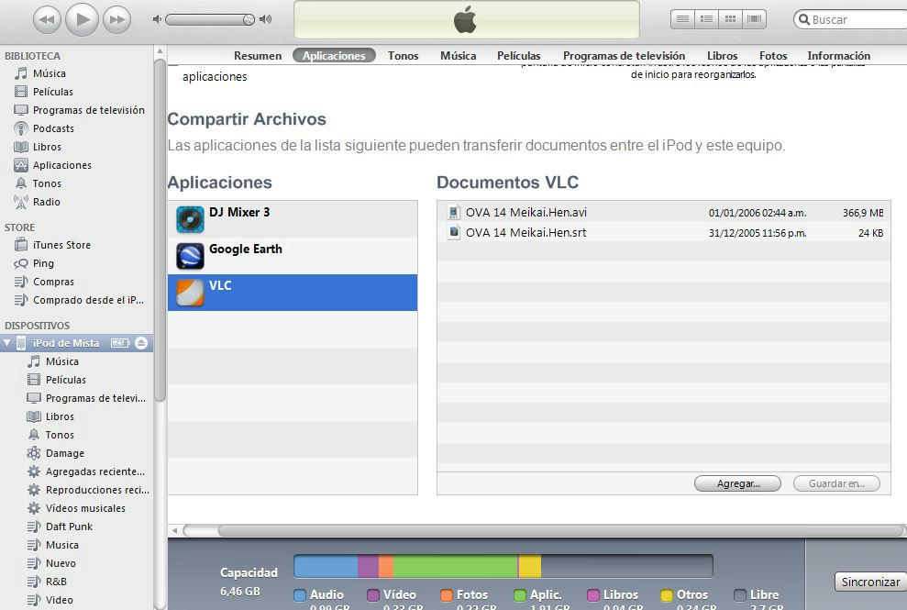Click the Sincronizar button

[x=870, y=582]
